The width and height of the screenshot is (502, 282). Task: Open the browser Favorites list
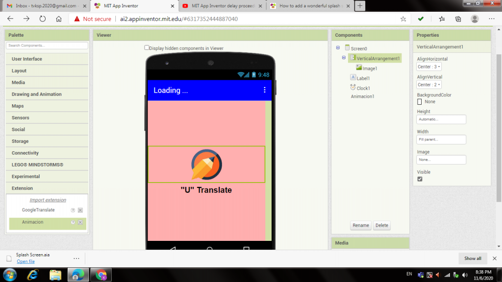[442, 19]
